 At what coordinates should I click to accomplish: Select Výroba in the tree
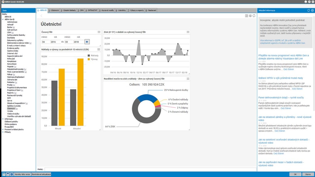[x=10, y=111]
